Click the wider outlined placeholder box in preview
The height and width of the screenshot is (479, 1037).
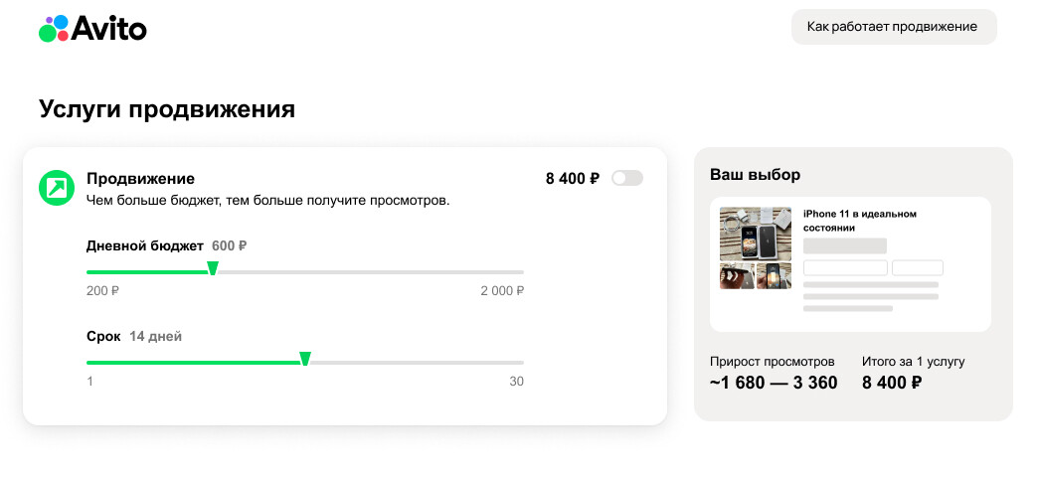845,267
